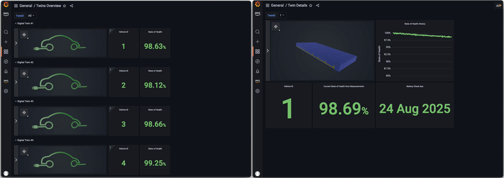Image resolution: width=504 pixels, height=178 pixels.
Task: Star the Twins Overview dashboard
Action: [65, 6]
